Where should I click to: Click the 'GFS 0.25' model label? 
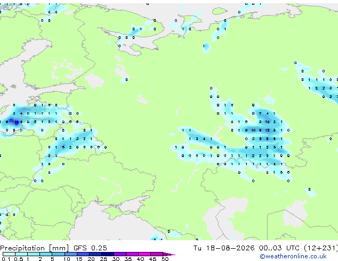90,248
